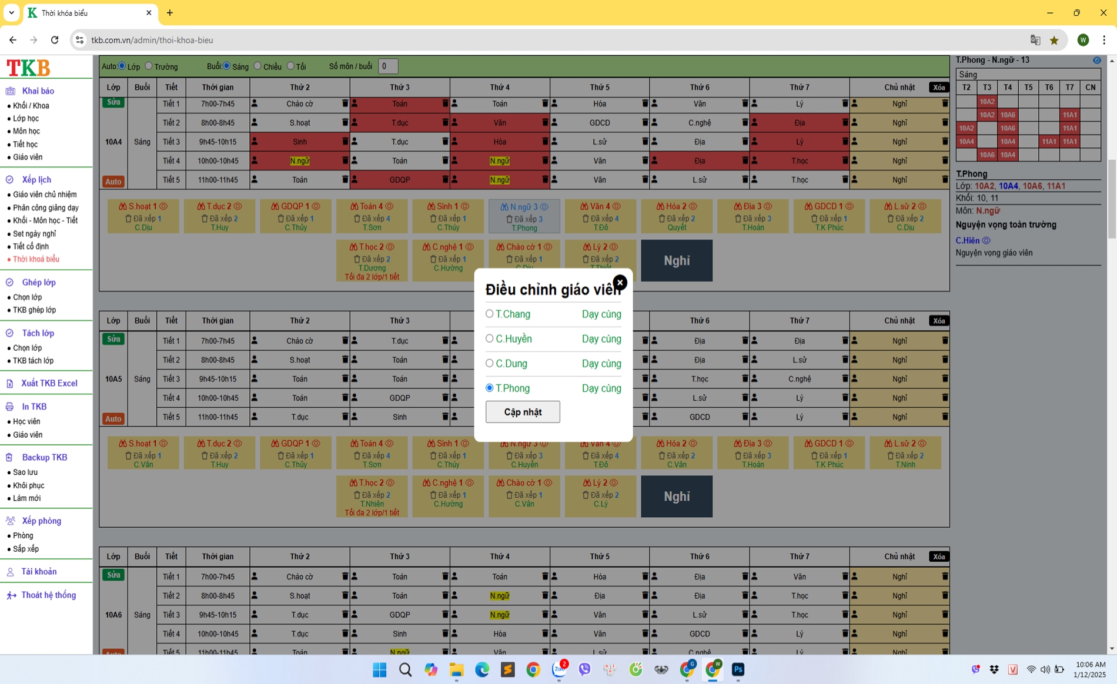
Task: Expand the Khai báo sidebar section
Action: (x=38, y=91)
